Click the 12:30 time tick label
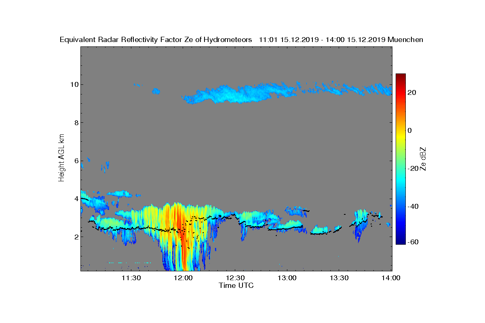 point(235,278)
